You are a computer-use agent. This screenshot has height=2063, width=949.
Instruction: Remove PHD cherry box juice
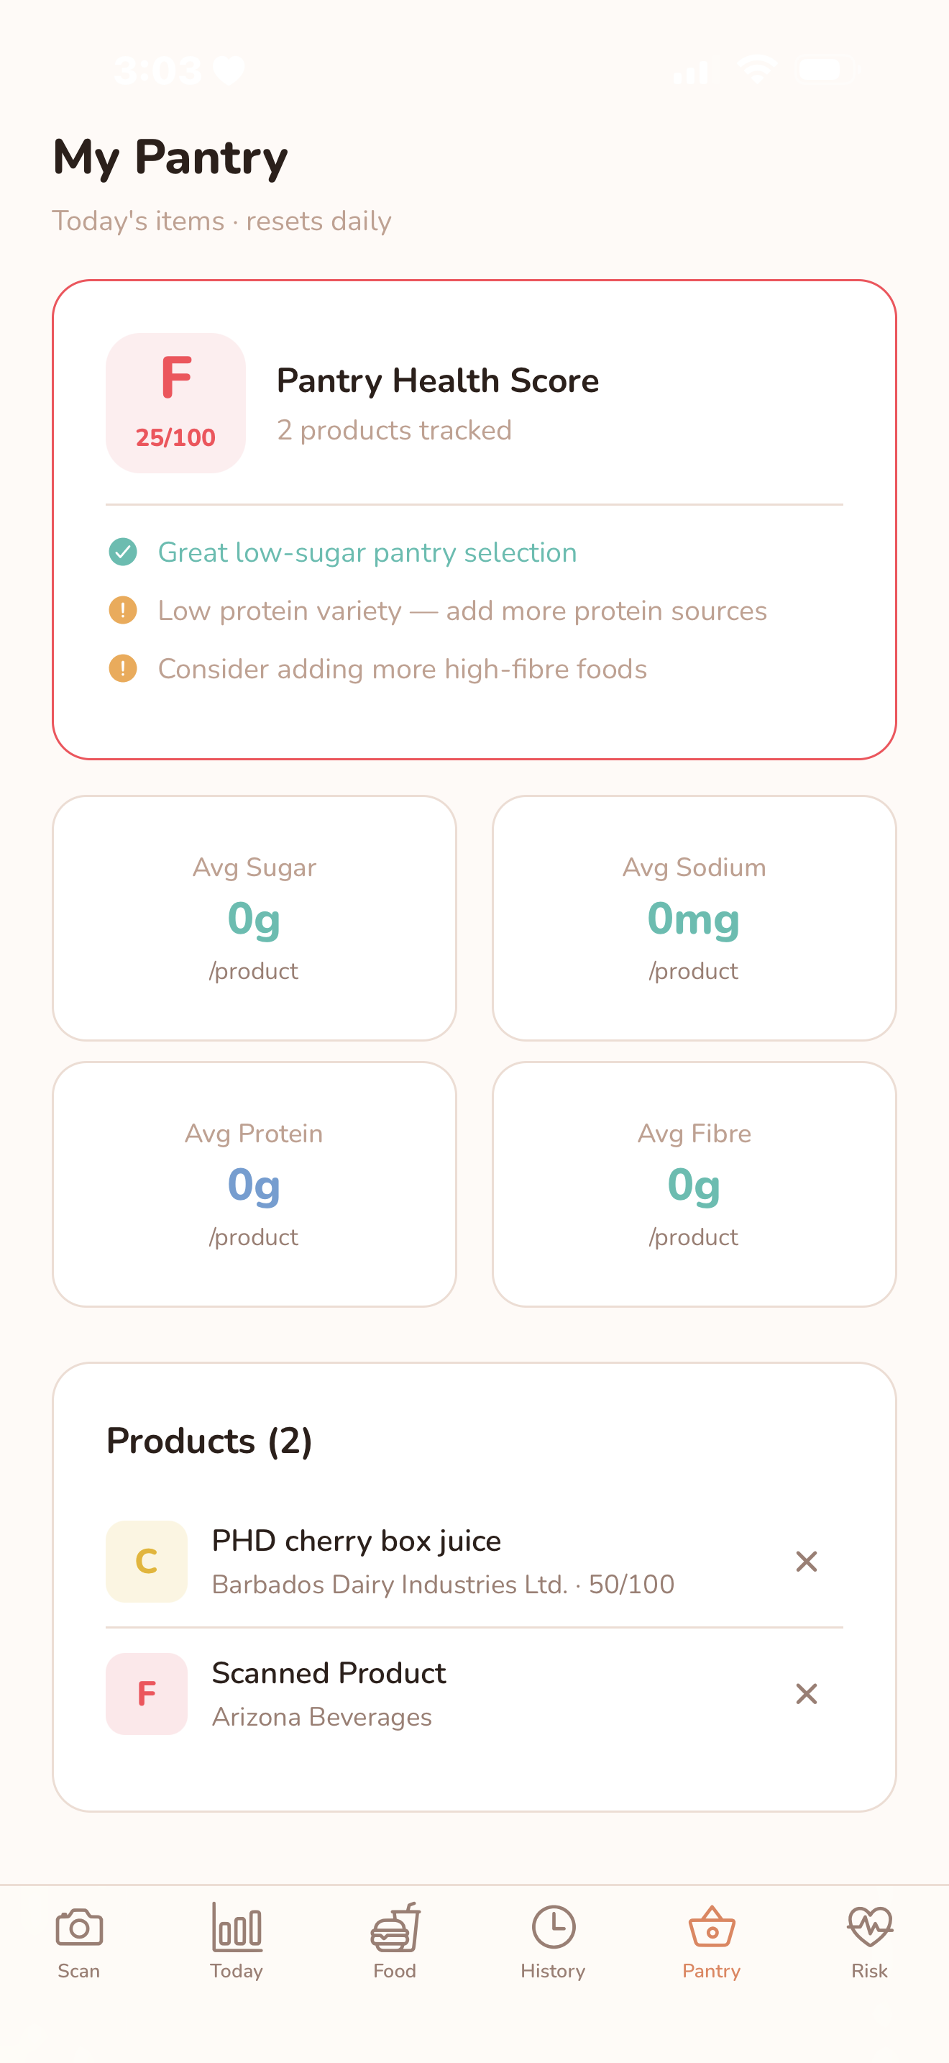(x=806, y=1561)
